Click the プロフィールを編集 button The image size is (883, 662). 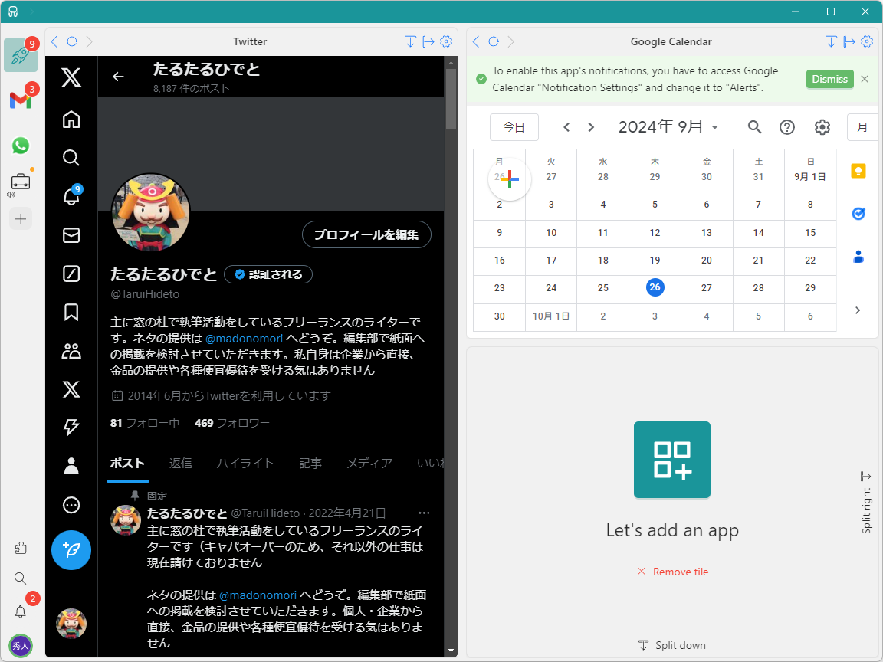[x=366, y=234]
